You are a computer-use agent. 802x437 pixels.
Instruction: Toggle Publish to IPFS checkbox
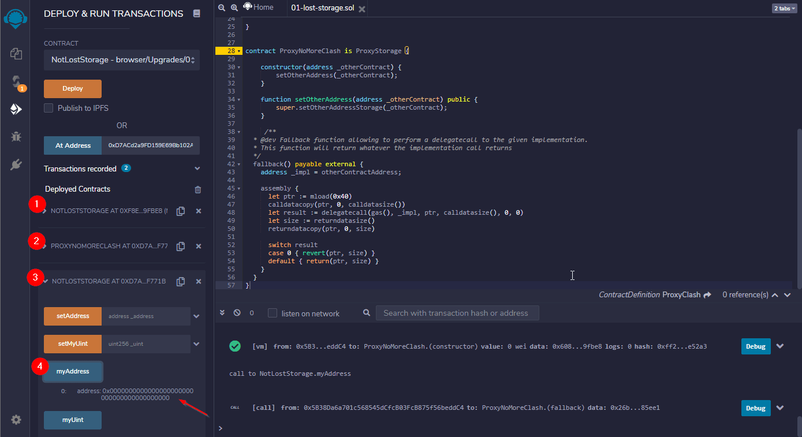coord(49,108)
